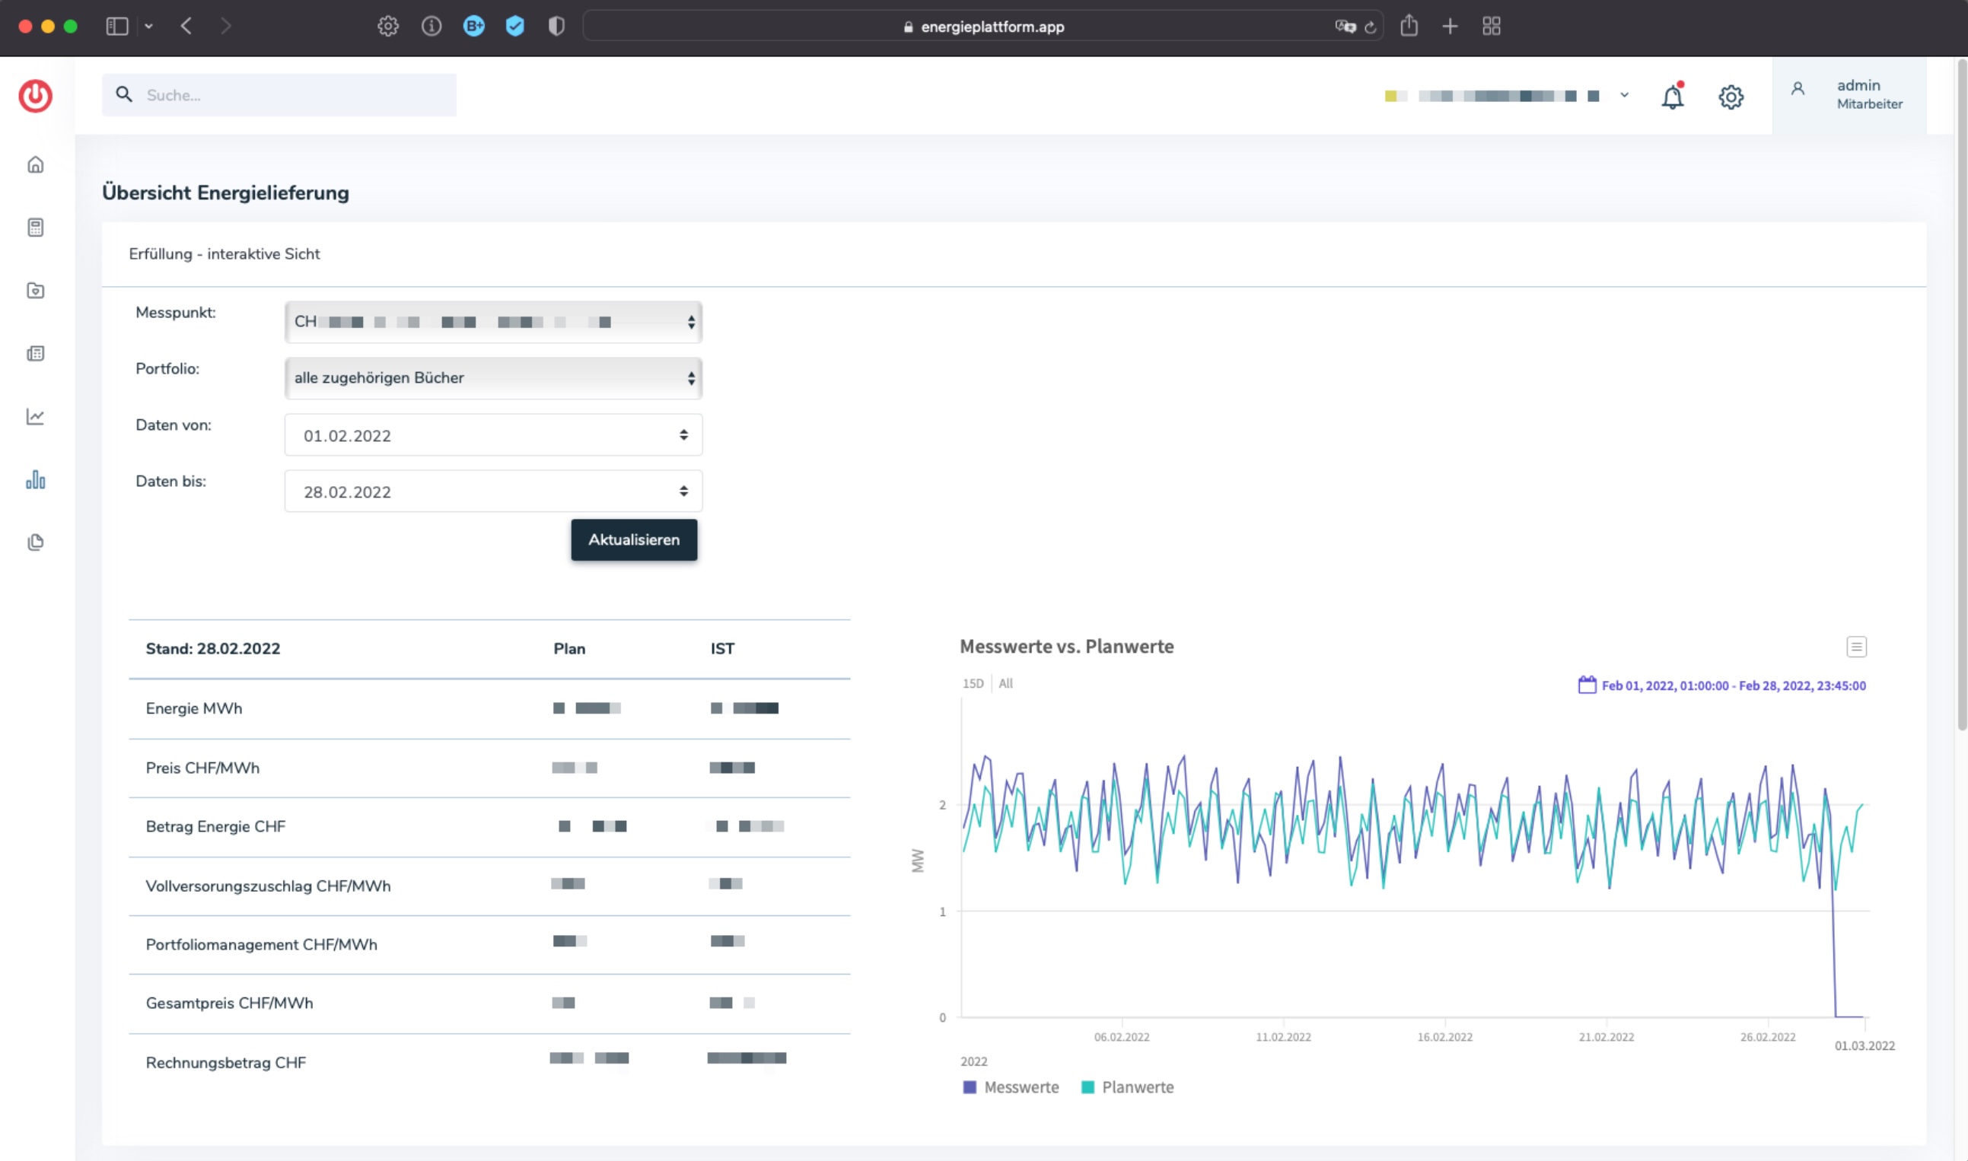This screenshot has width=1968, height=1161.
Task: Focus the Suche search field
Action: (279, 94)
